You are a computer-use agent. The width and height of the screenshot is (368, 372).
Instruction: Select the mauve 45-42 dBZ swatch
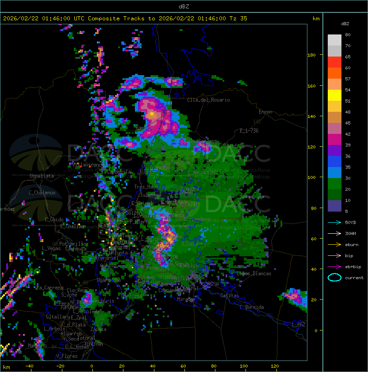point(334,129)
